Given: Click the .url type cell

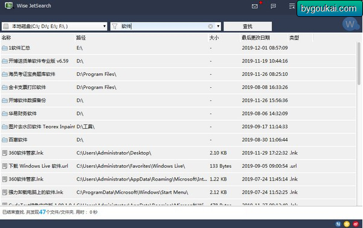Looking at the screenshot, I should point(293,166).
